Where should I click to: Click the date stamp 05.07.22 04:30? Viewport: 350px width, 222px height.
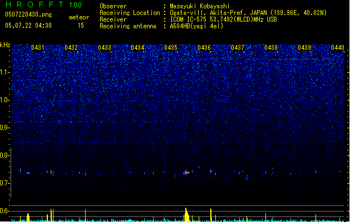(28, 26)
